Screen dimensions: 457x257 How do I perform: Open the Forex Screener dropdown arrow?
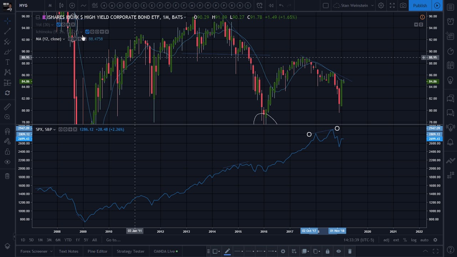tap(51, 251)
